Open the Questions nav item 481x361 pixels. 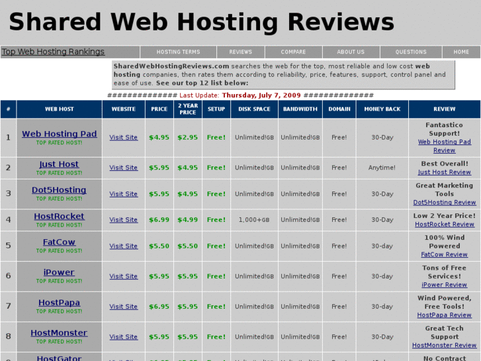coord(411,52)
